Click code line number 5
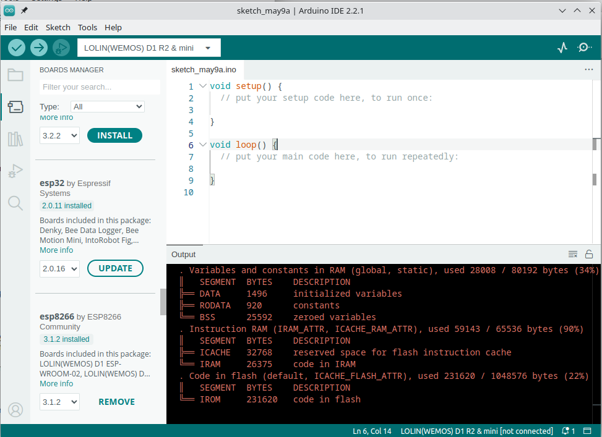This screenshot has height=437, width=602. (x=191, y=134)
